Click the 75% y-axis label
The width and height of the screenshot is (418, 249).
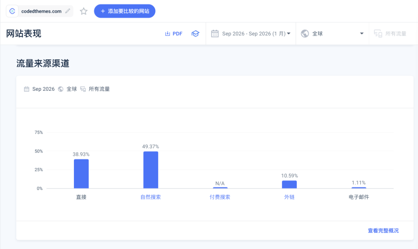click(x=39, y=132)
